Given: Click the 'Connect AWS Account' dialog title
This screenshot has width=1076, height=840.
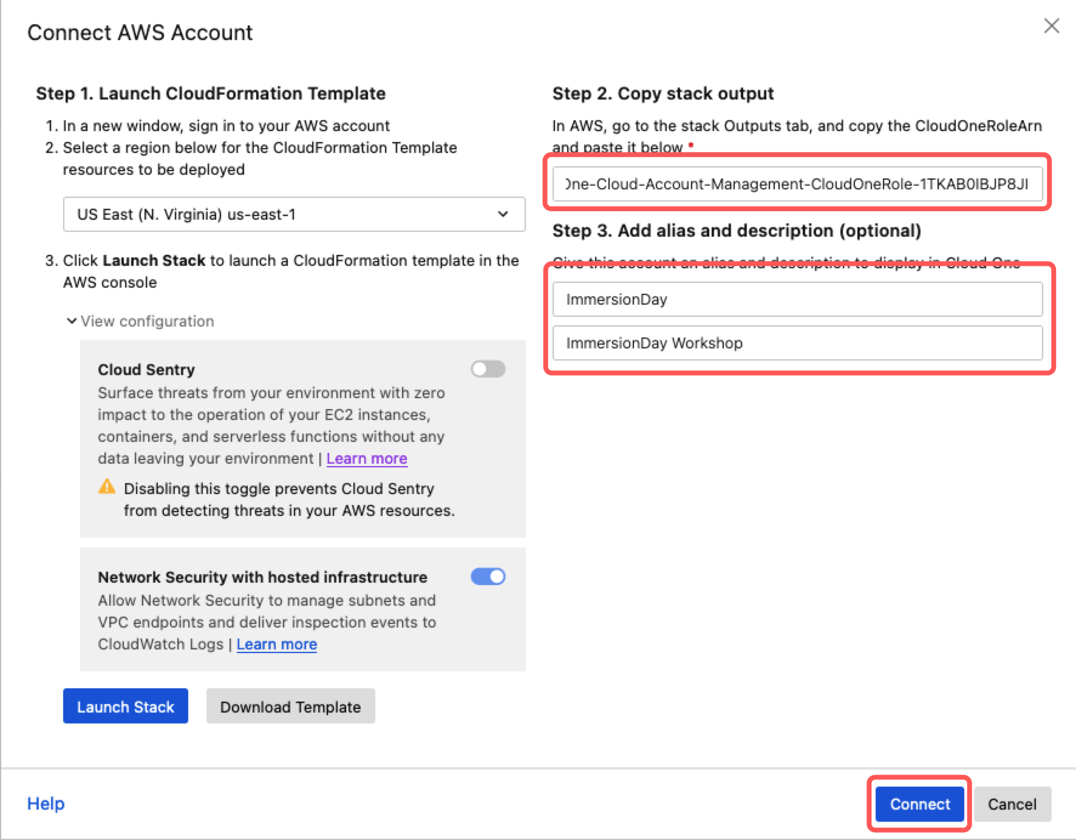Looking at the screenshot, I should 140,33.
